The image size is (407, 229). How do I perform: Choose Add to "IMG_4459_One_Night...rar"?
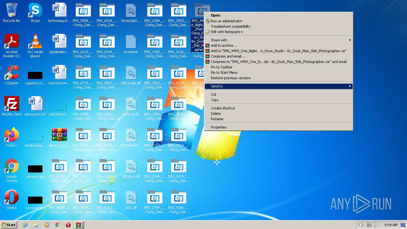(x=279, y=51)
